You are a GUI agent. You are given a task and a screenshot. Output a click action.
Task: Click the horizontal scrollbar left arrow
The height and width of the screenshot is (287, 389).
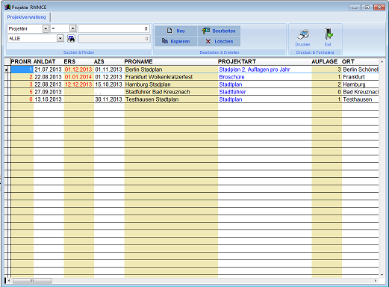click(9, 281)
